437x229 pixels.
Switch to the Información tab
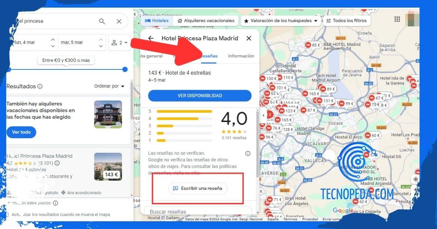click(x=241, y=56)
